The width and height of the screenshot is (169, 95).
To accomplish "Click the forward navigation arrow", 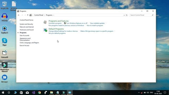I will [x=22, y=15].
